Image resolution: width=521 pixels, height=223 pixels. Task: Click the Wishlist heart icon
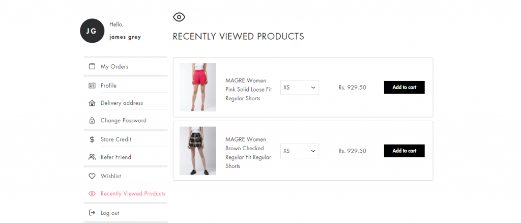[x=92, y=176]
